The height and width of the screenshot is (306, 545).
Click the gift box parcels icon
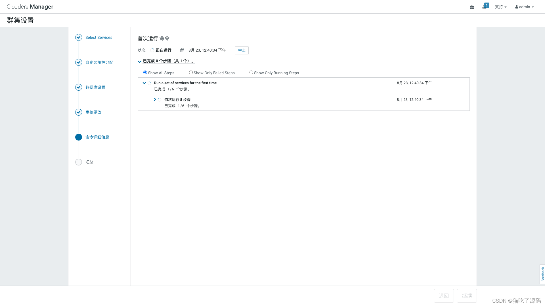point(472,7)
